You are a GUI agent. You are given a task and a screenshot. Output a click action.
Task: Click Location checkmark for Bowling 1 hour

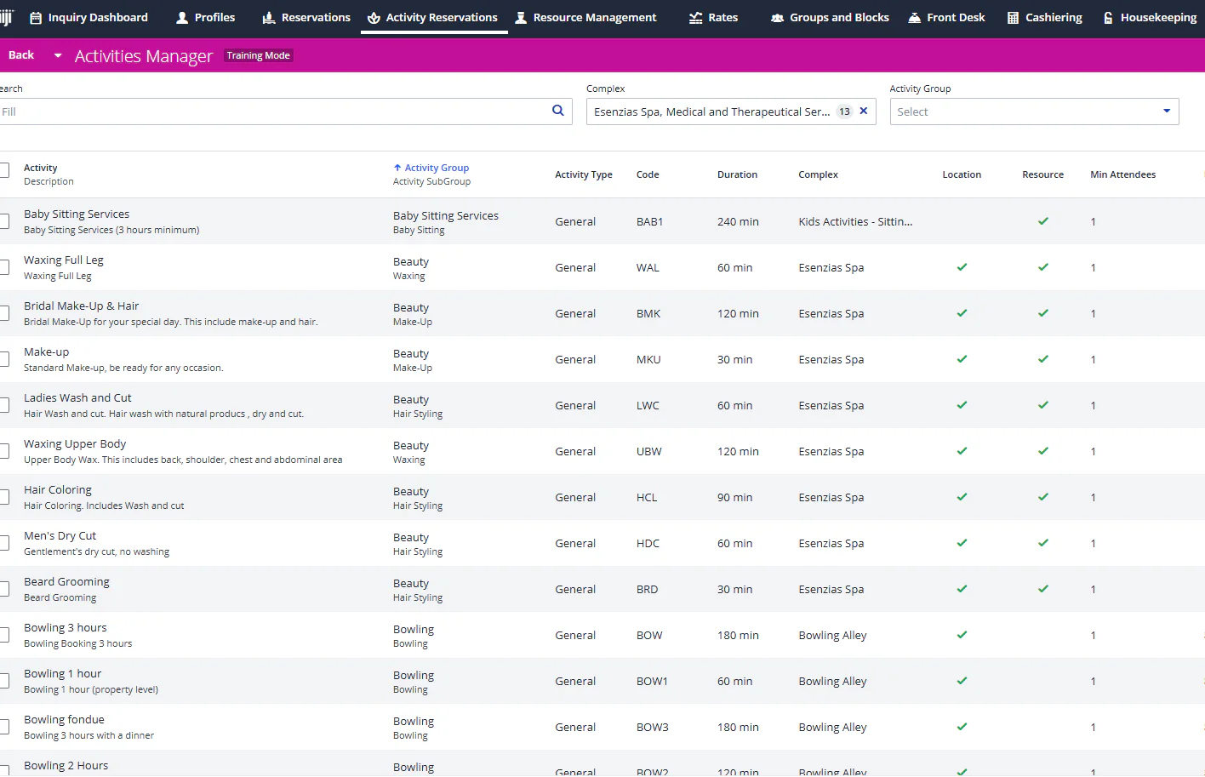962,681
